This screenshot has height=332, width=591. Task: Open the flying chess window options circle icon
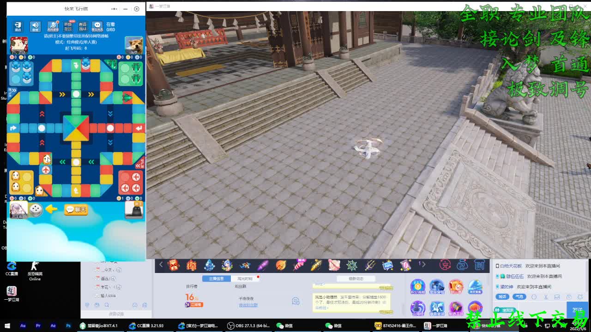[136, 9]
